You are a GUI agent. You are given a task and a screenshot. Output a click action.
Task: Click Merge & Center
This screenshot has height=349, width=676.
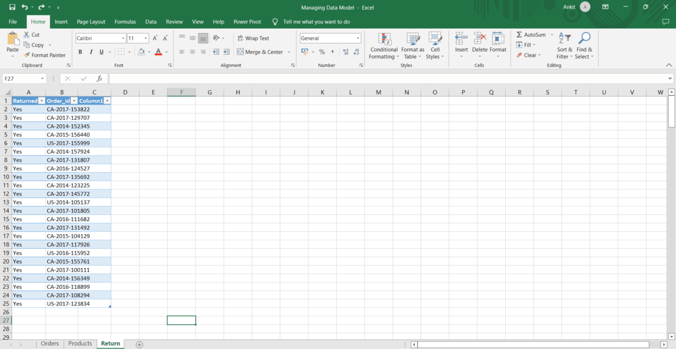(x=260, y=52)
